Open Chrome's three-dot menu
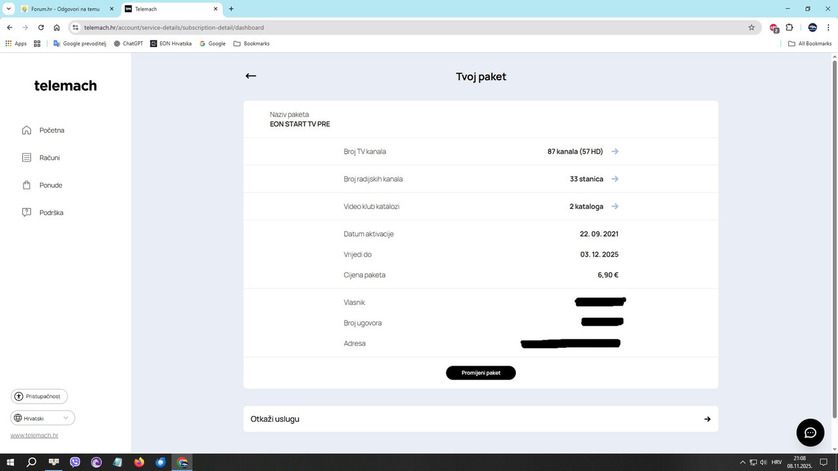 point(828,27)
